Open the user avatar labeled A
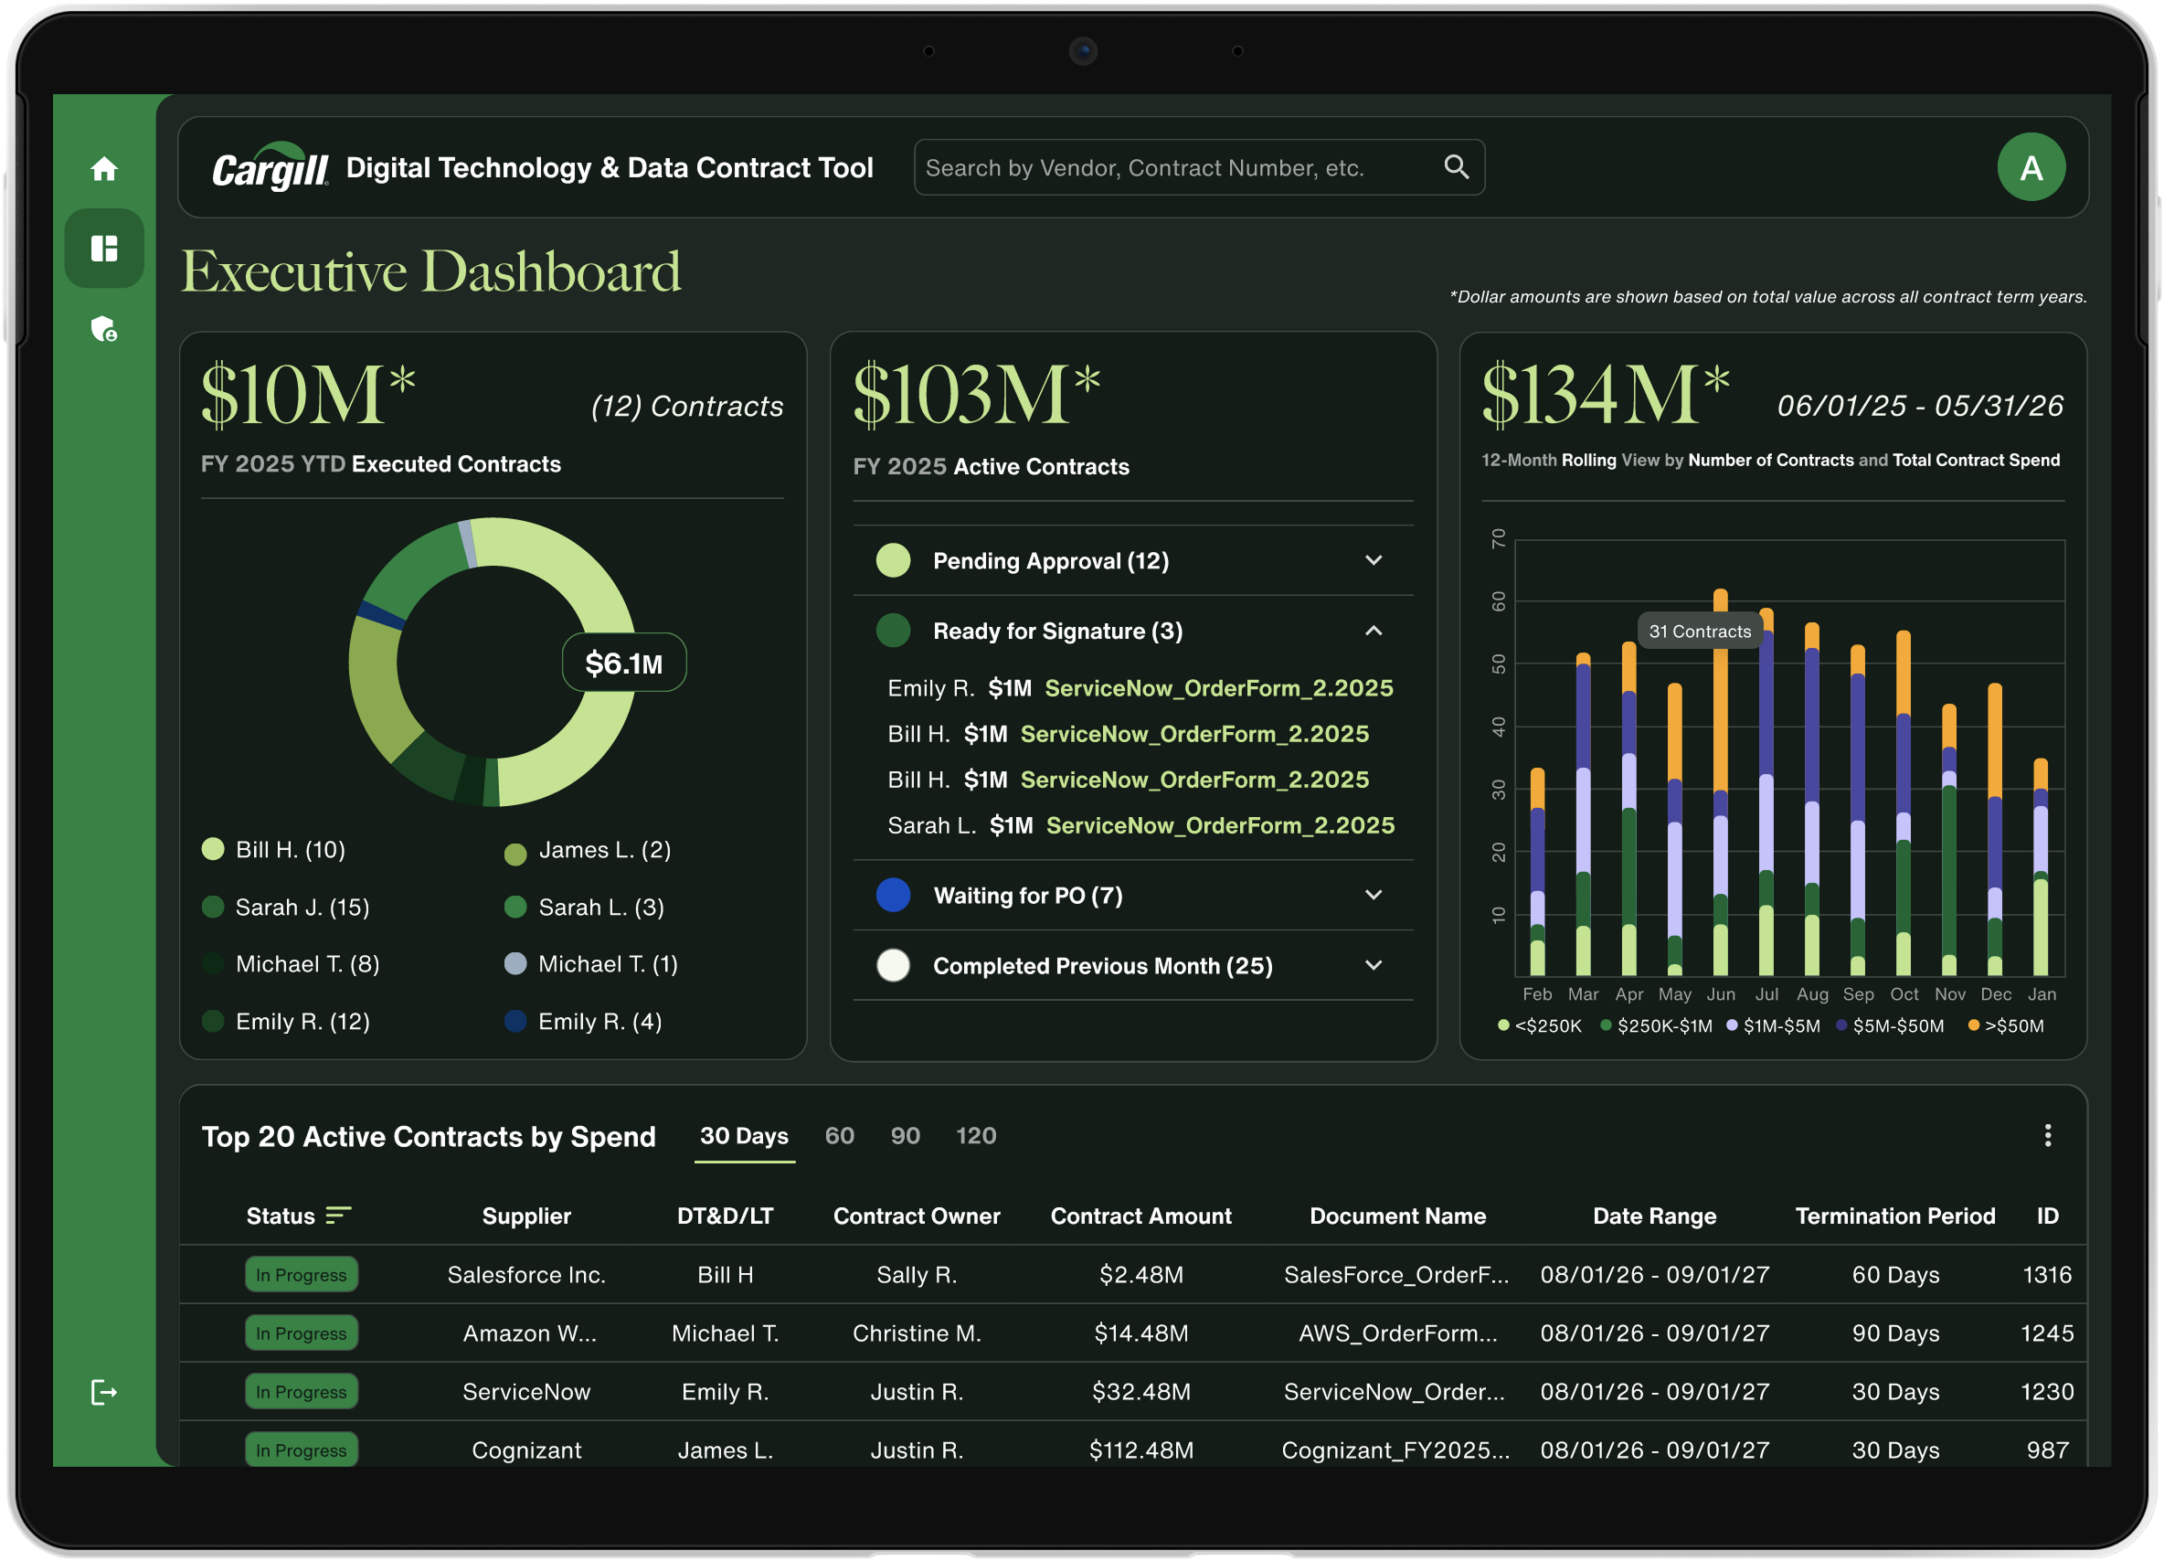2164x1561 pixels. (2031, 167)
